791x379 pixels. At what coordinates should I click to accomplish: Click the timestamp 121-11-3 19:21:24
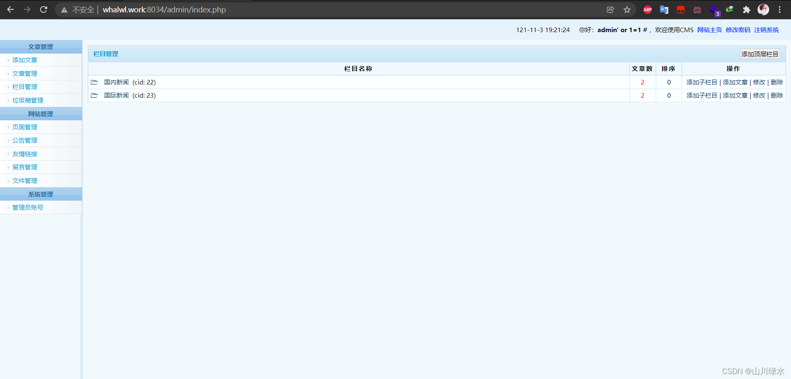543,30
